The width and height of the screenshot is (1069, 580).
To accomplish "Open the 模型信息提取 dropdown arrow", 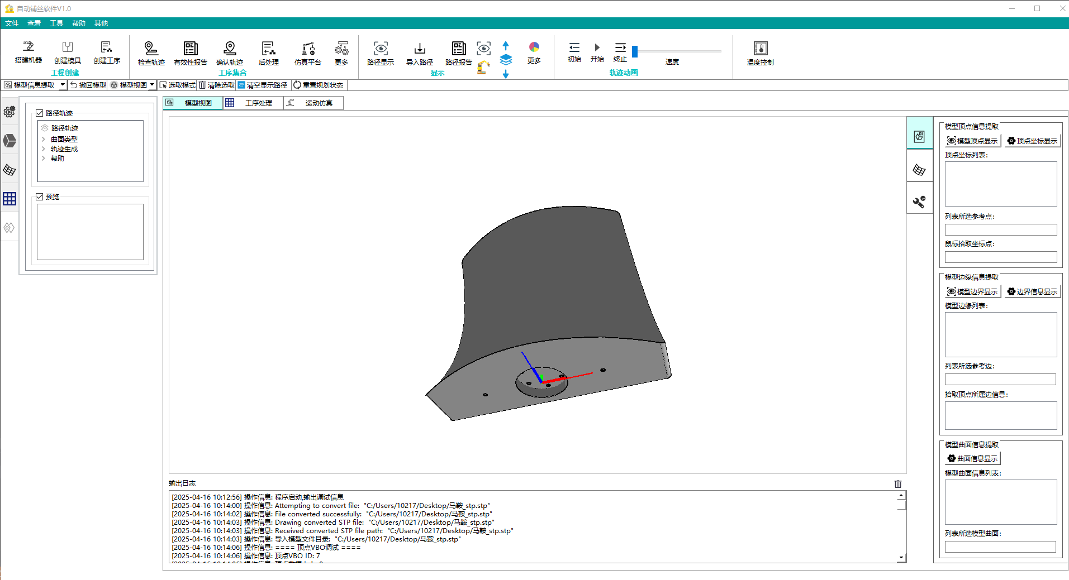I will pyautogui.click(x=63, y=85).
